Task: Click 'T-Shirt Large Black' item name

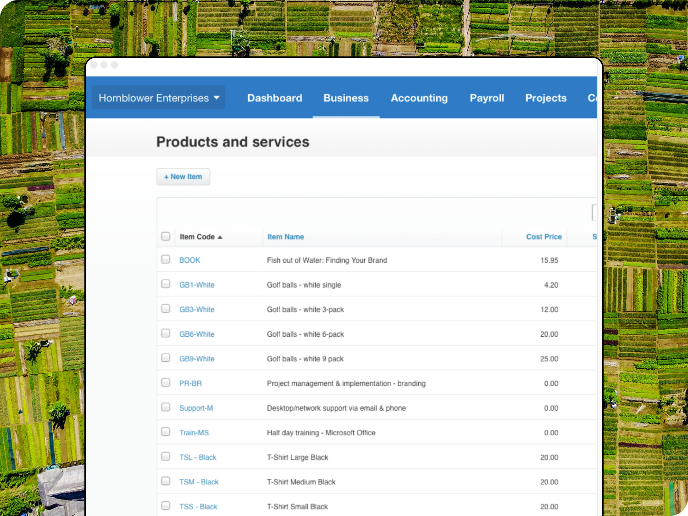Action: click(x=298, y=457)
